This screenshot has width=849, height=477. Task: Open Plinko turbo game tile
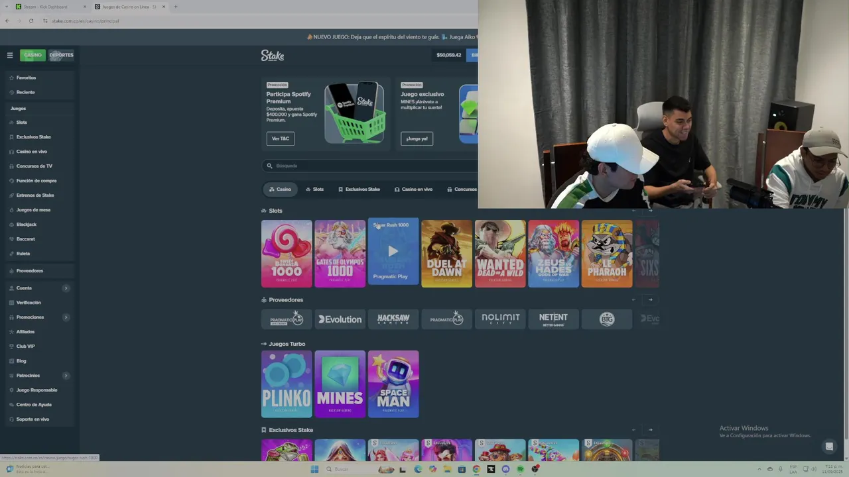pos(287,384)
